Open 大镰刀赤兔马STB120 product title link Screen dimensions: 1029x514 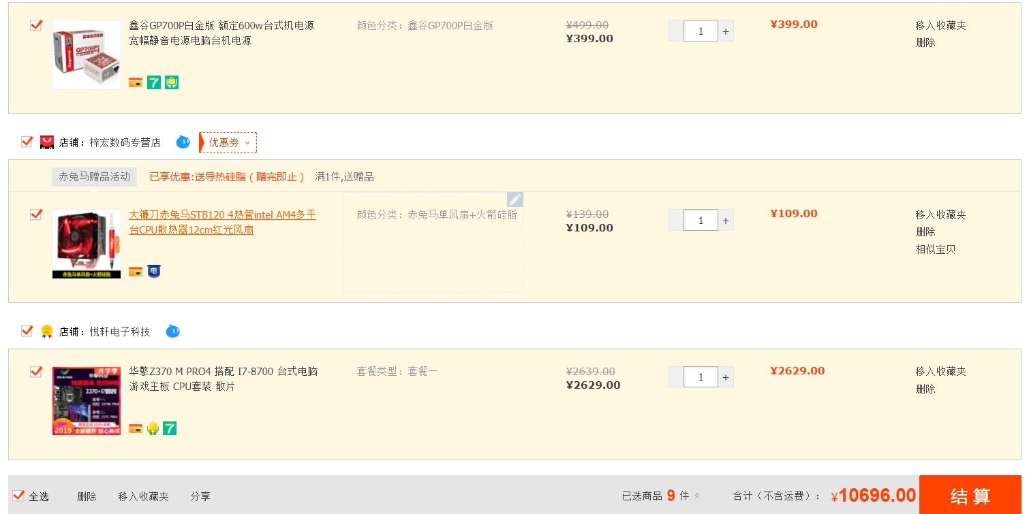click(x=223, y=222)
